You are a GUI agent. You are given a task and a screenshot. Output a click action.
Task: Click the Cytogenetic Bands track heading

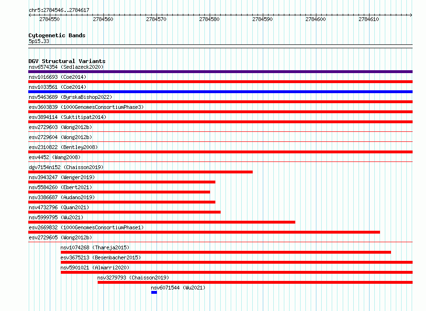click(x=57, y=35)
